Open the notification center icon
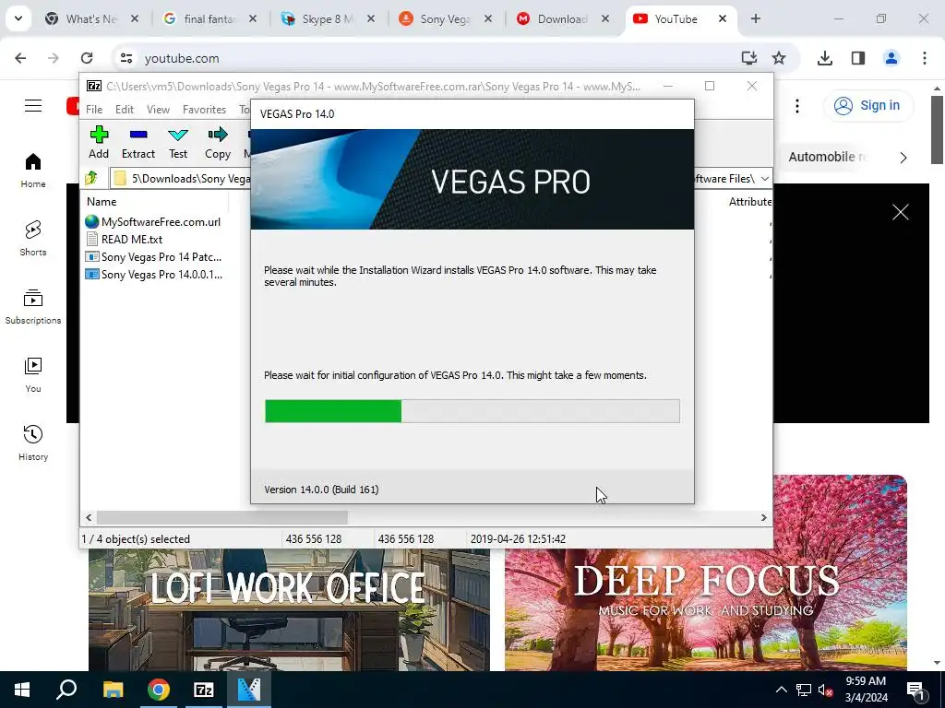Screen dimensions: 945x708 tap(915, 690)
